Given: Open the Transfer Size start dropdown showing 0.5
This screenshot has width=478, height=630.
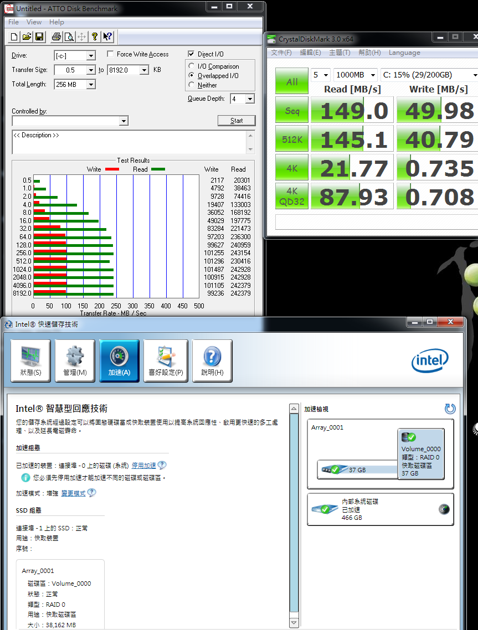Looking at the screenshot, I should (x=91, y=70).
